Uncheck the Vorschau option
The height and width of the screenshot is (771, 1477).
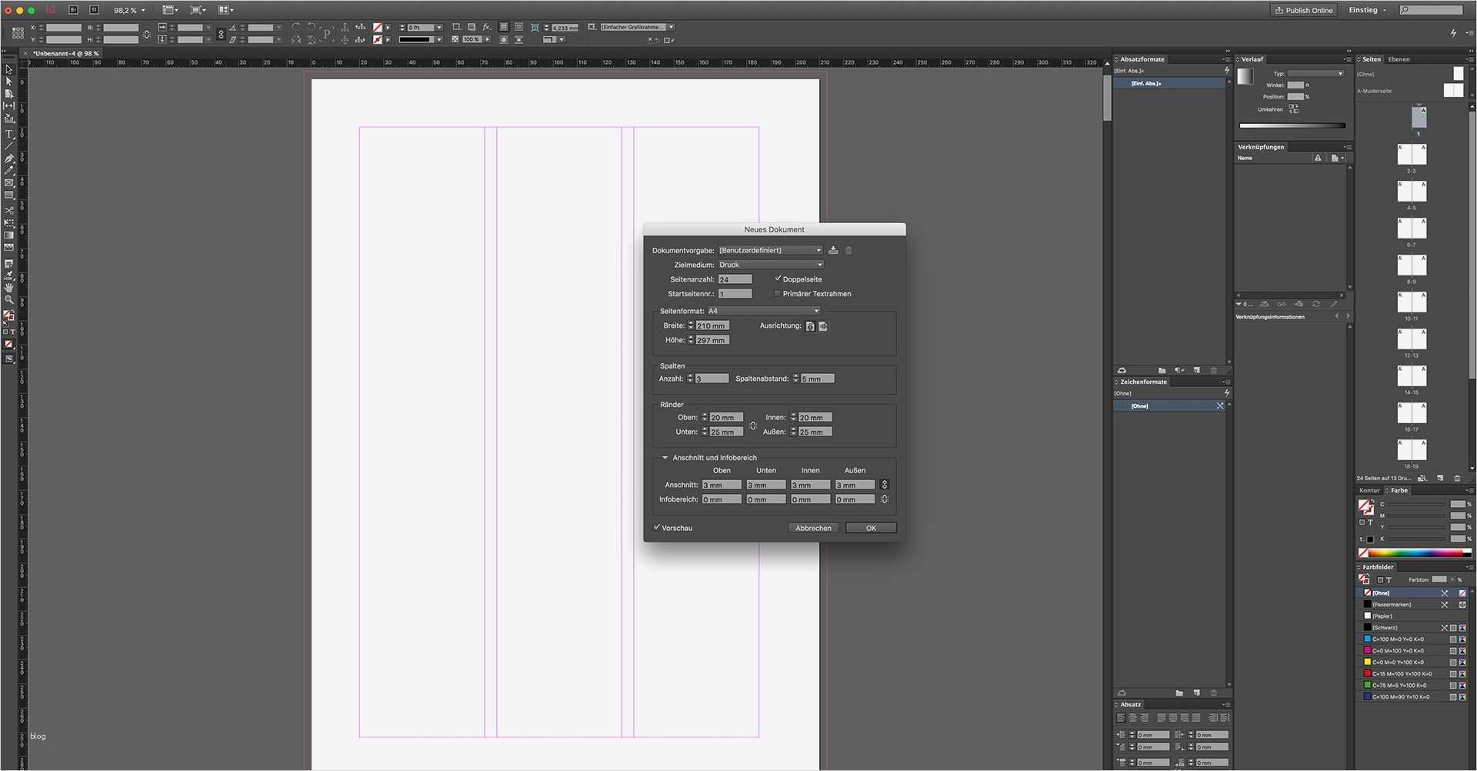(x=657, y=527)
